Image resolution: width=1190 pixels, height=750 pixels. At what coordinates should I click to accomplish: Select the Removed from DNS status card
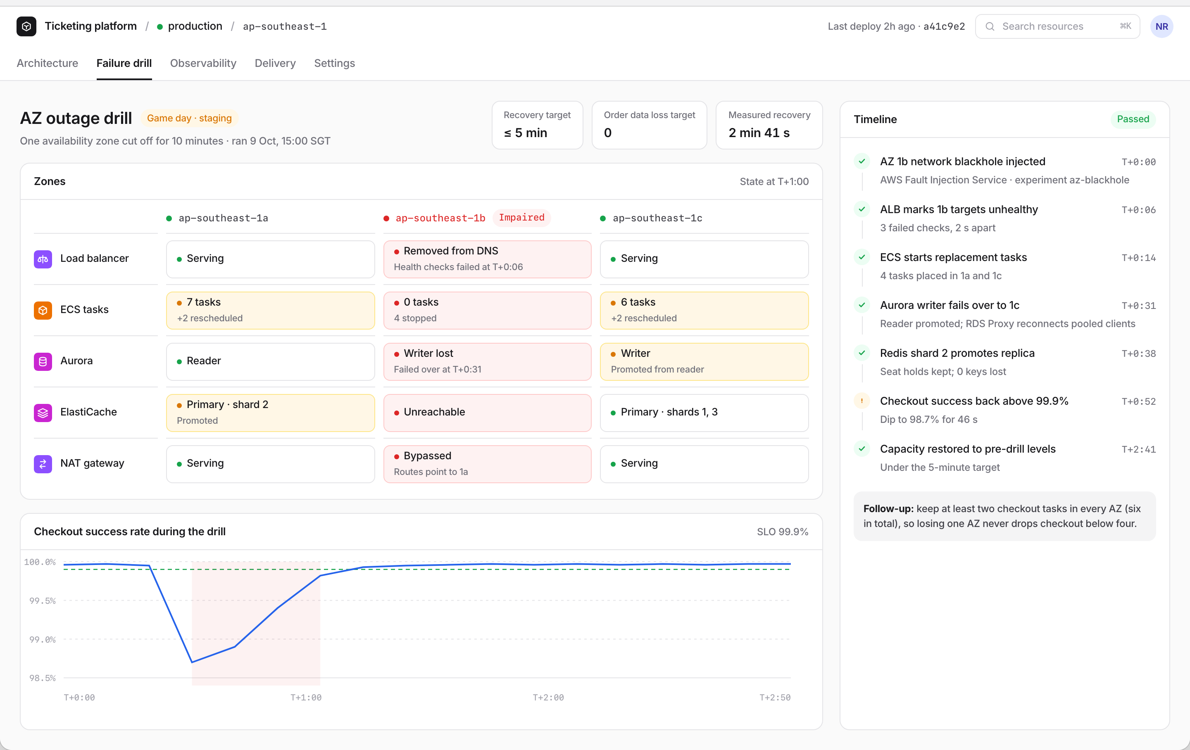487,259
